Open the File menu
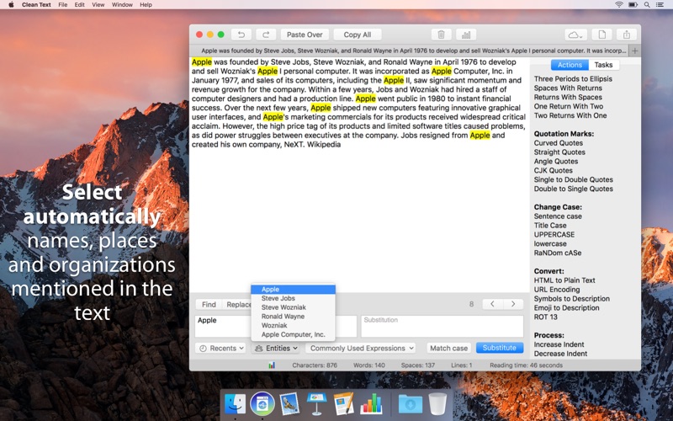This screenshot has width=673, height=421. [x=62, y=5]
